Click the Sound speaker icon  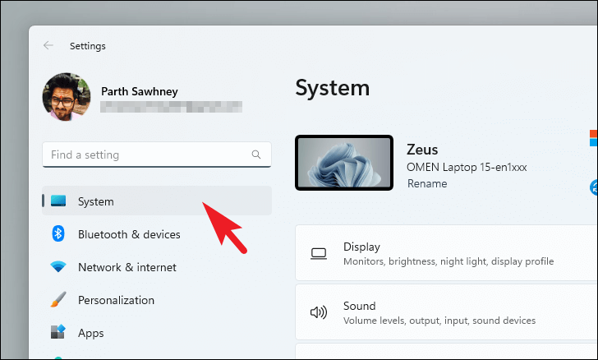319,312
